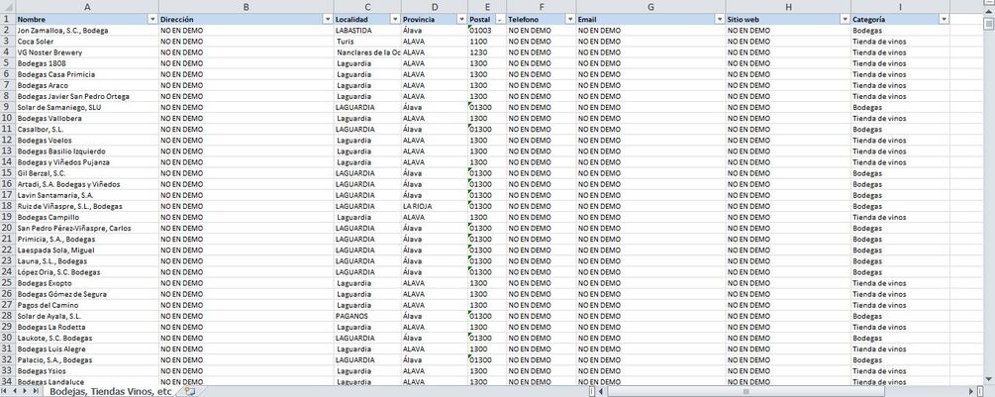The image size is (995, 397).
Task: Click cell 'Ruiz de Viñaspre, S.L., Bodegas'
Action: 87,206
